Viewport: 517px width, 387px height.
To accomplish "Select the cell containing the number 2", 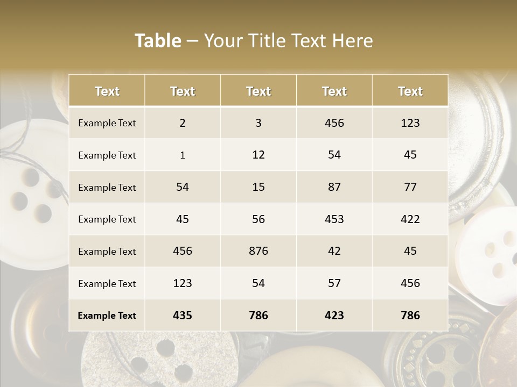I will 183,123.
